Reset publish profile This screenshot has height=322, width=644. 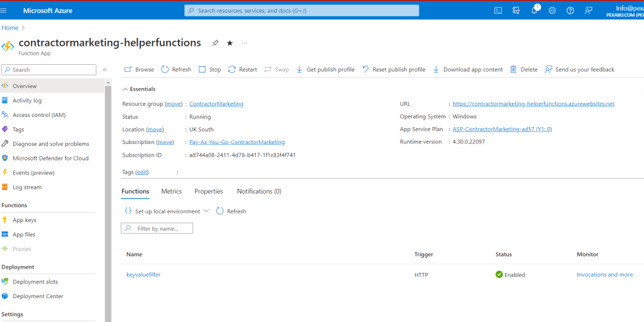[394, 70]
